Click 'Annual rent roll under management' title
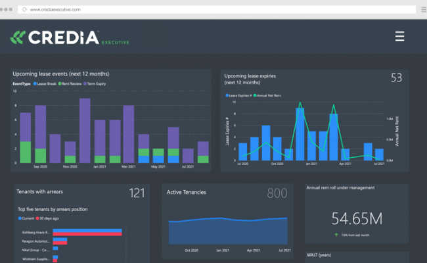Image resolution: width=427 pixels, height=263 pixels. point(340,188)
